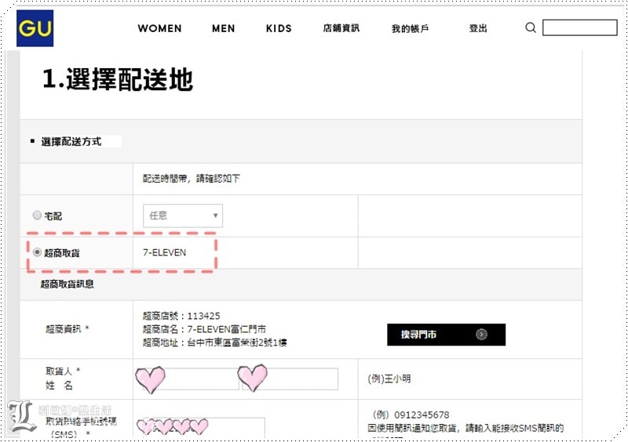Viewport: 628px width, 442px height.
Task: Go to 店鋪資訊 store information
Action: tap(341, 28)
